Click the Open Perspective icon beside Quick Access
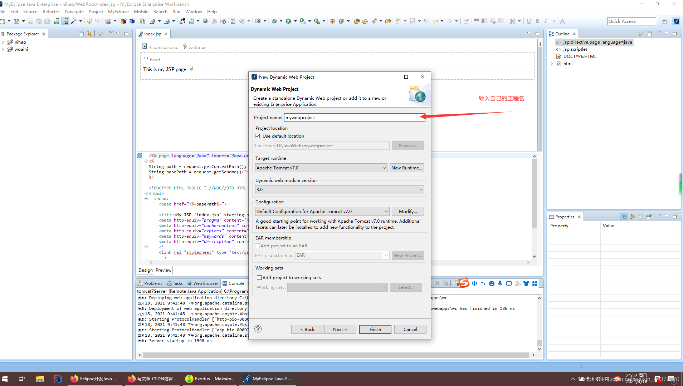Viewport: 683px width, 386px height. click(665, 21)
